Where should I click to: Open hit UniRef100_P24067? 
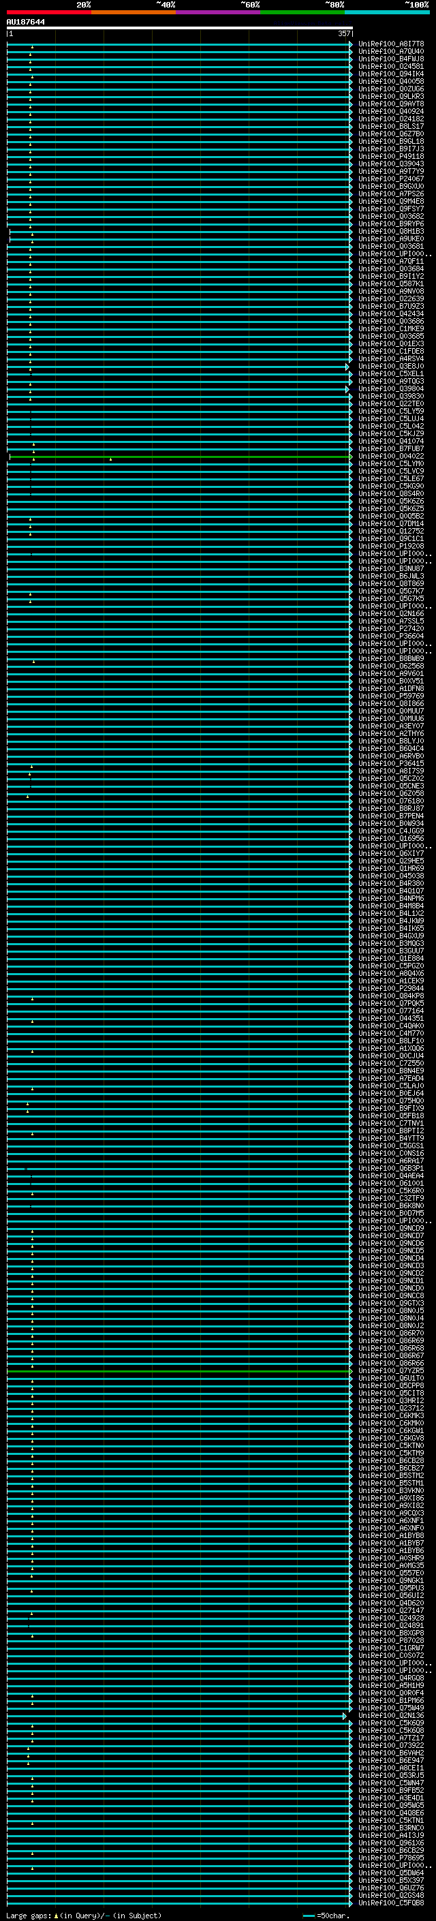point(390,179)
